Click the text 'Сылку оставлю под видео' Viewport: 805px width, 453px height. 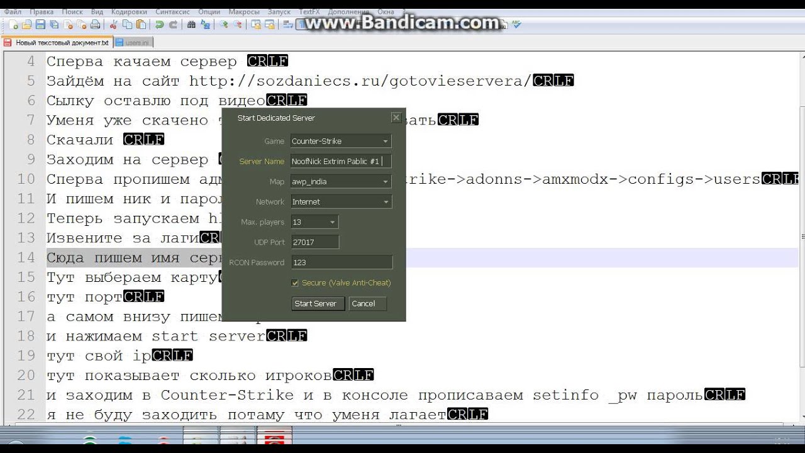pyautogui.click(x=156, y=100)
